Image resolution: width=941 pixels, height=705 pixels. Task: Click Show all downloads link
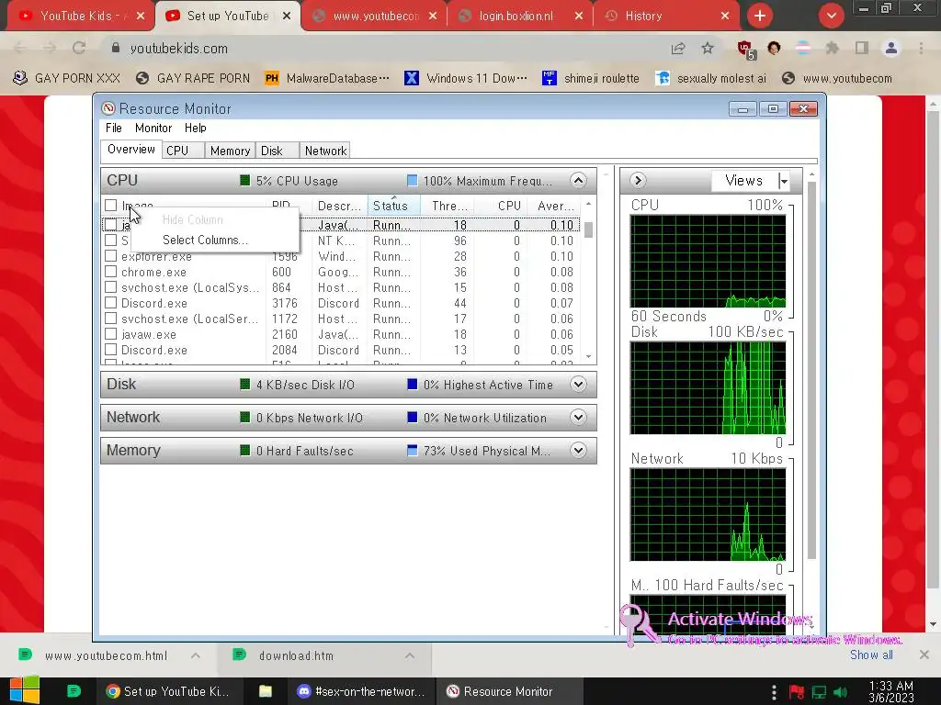(x=871, y=655)
